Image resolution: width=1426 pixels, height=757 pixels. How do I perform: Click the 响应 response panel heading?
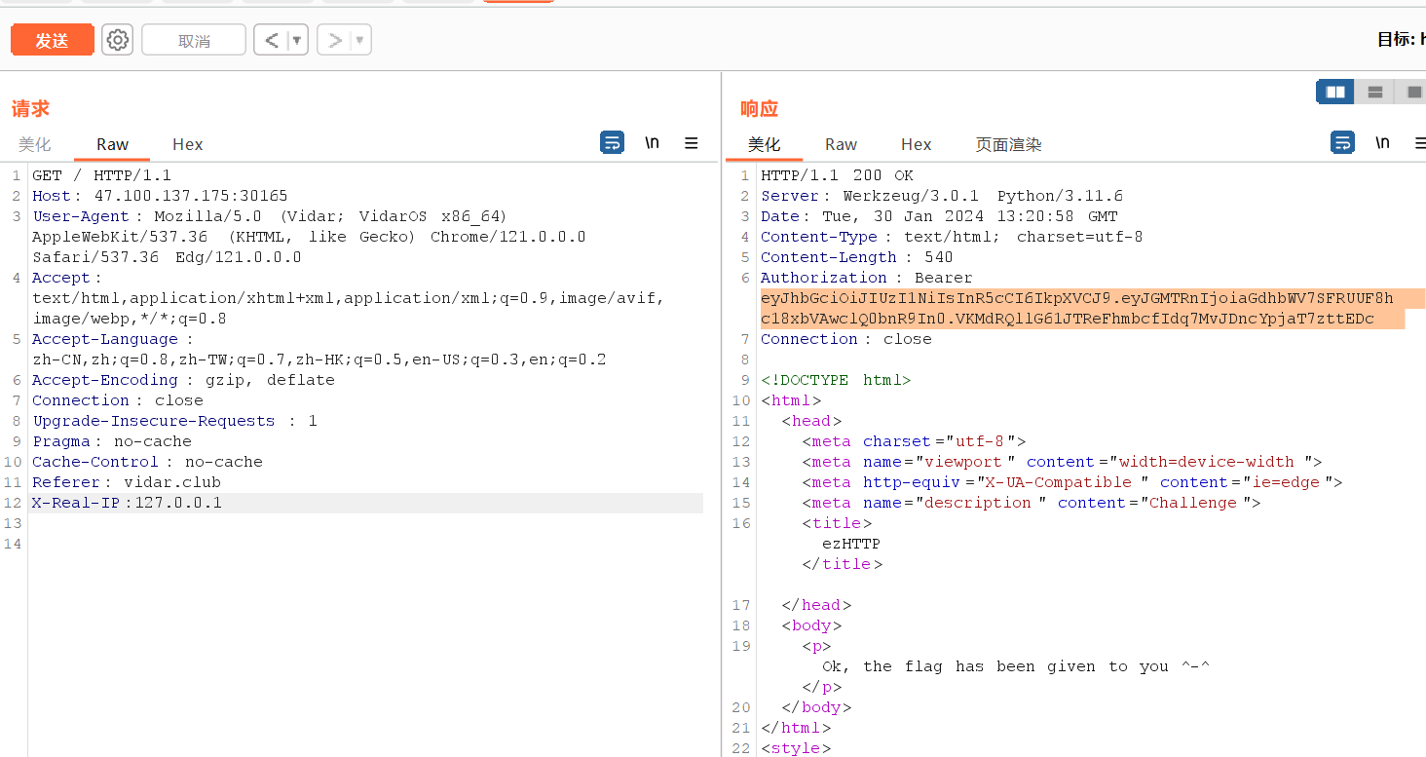pos(759,108)
